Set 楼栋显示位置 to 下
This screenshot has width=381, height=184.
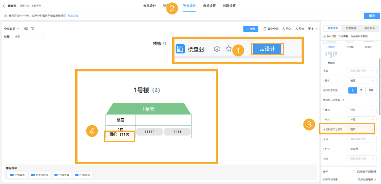(x=361, y=90)
